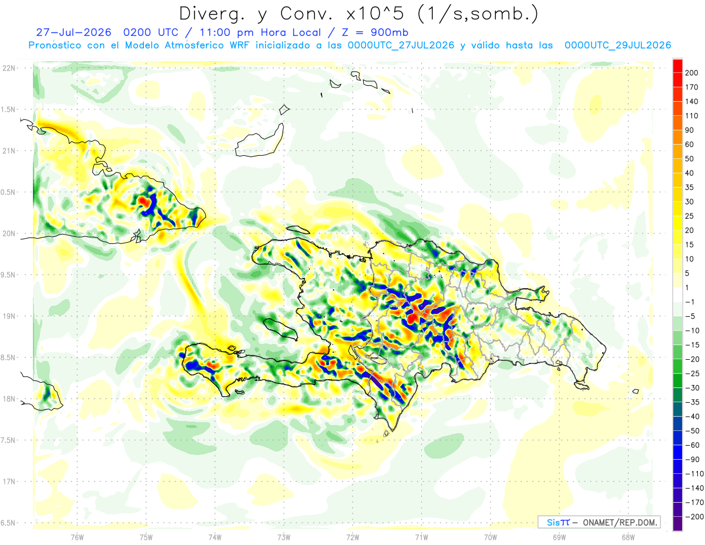
Task: Click the positive '170' colorbar value
Action: click(691, 87)
